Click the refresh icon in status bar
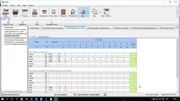The width and height of the screenshot is (180, 101). [x=105, y=95]
